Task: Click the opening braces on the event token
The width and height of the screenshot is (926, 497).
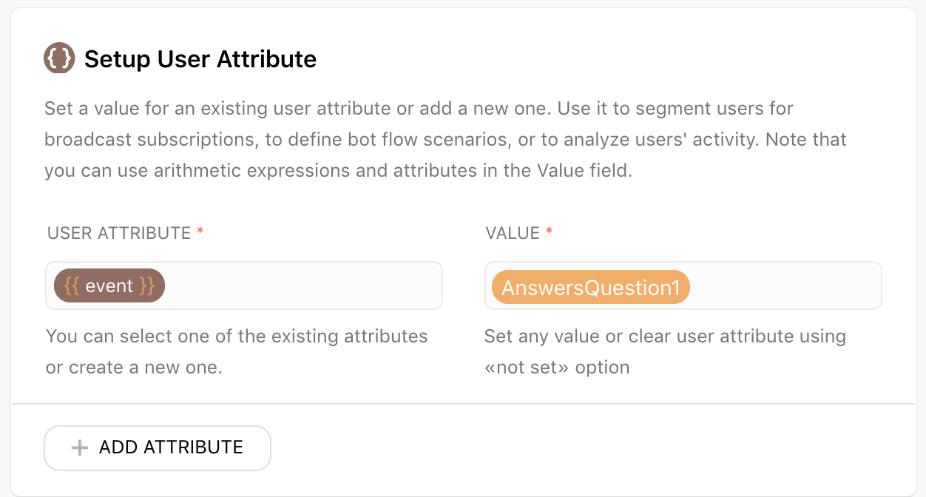Action: pos(71,286)
